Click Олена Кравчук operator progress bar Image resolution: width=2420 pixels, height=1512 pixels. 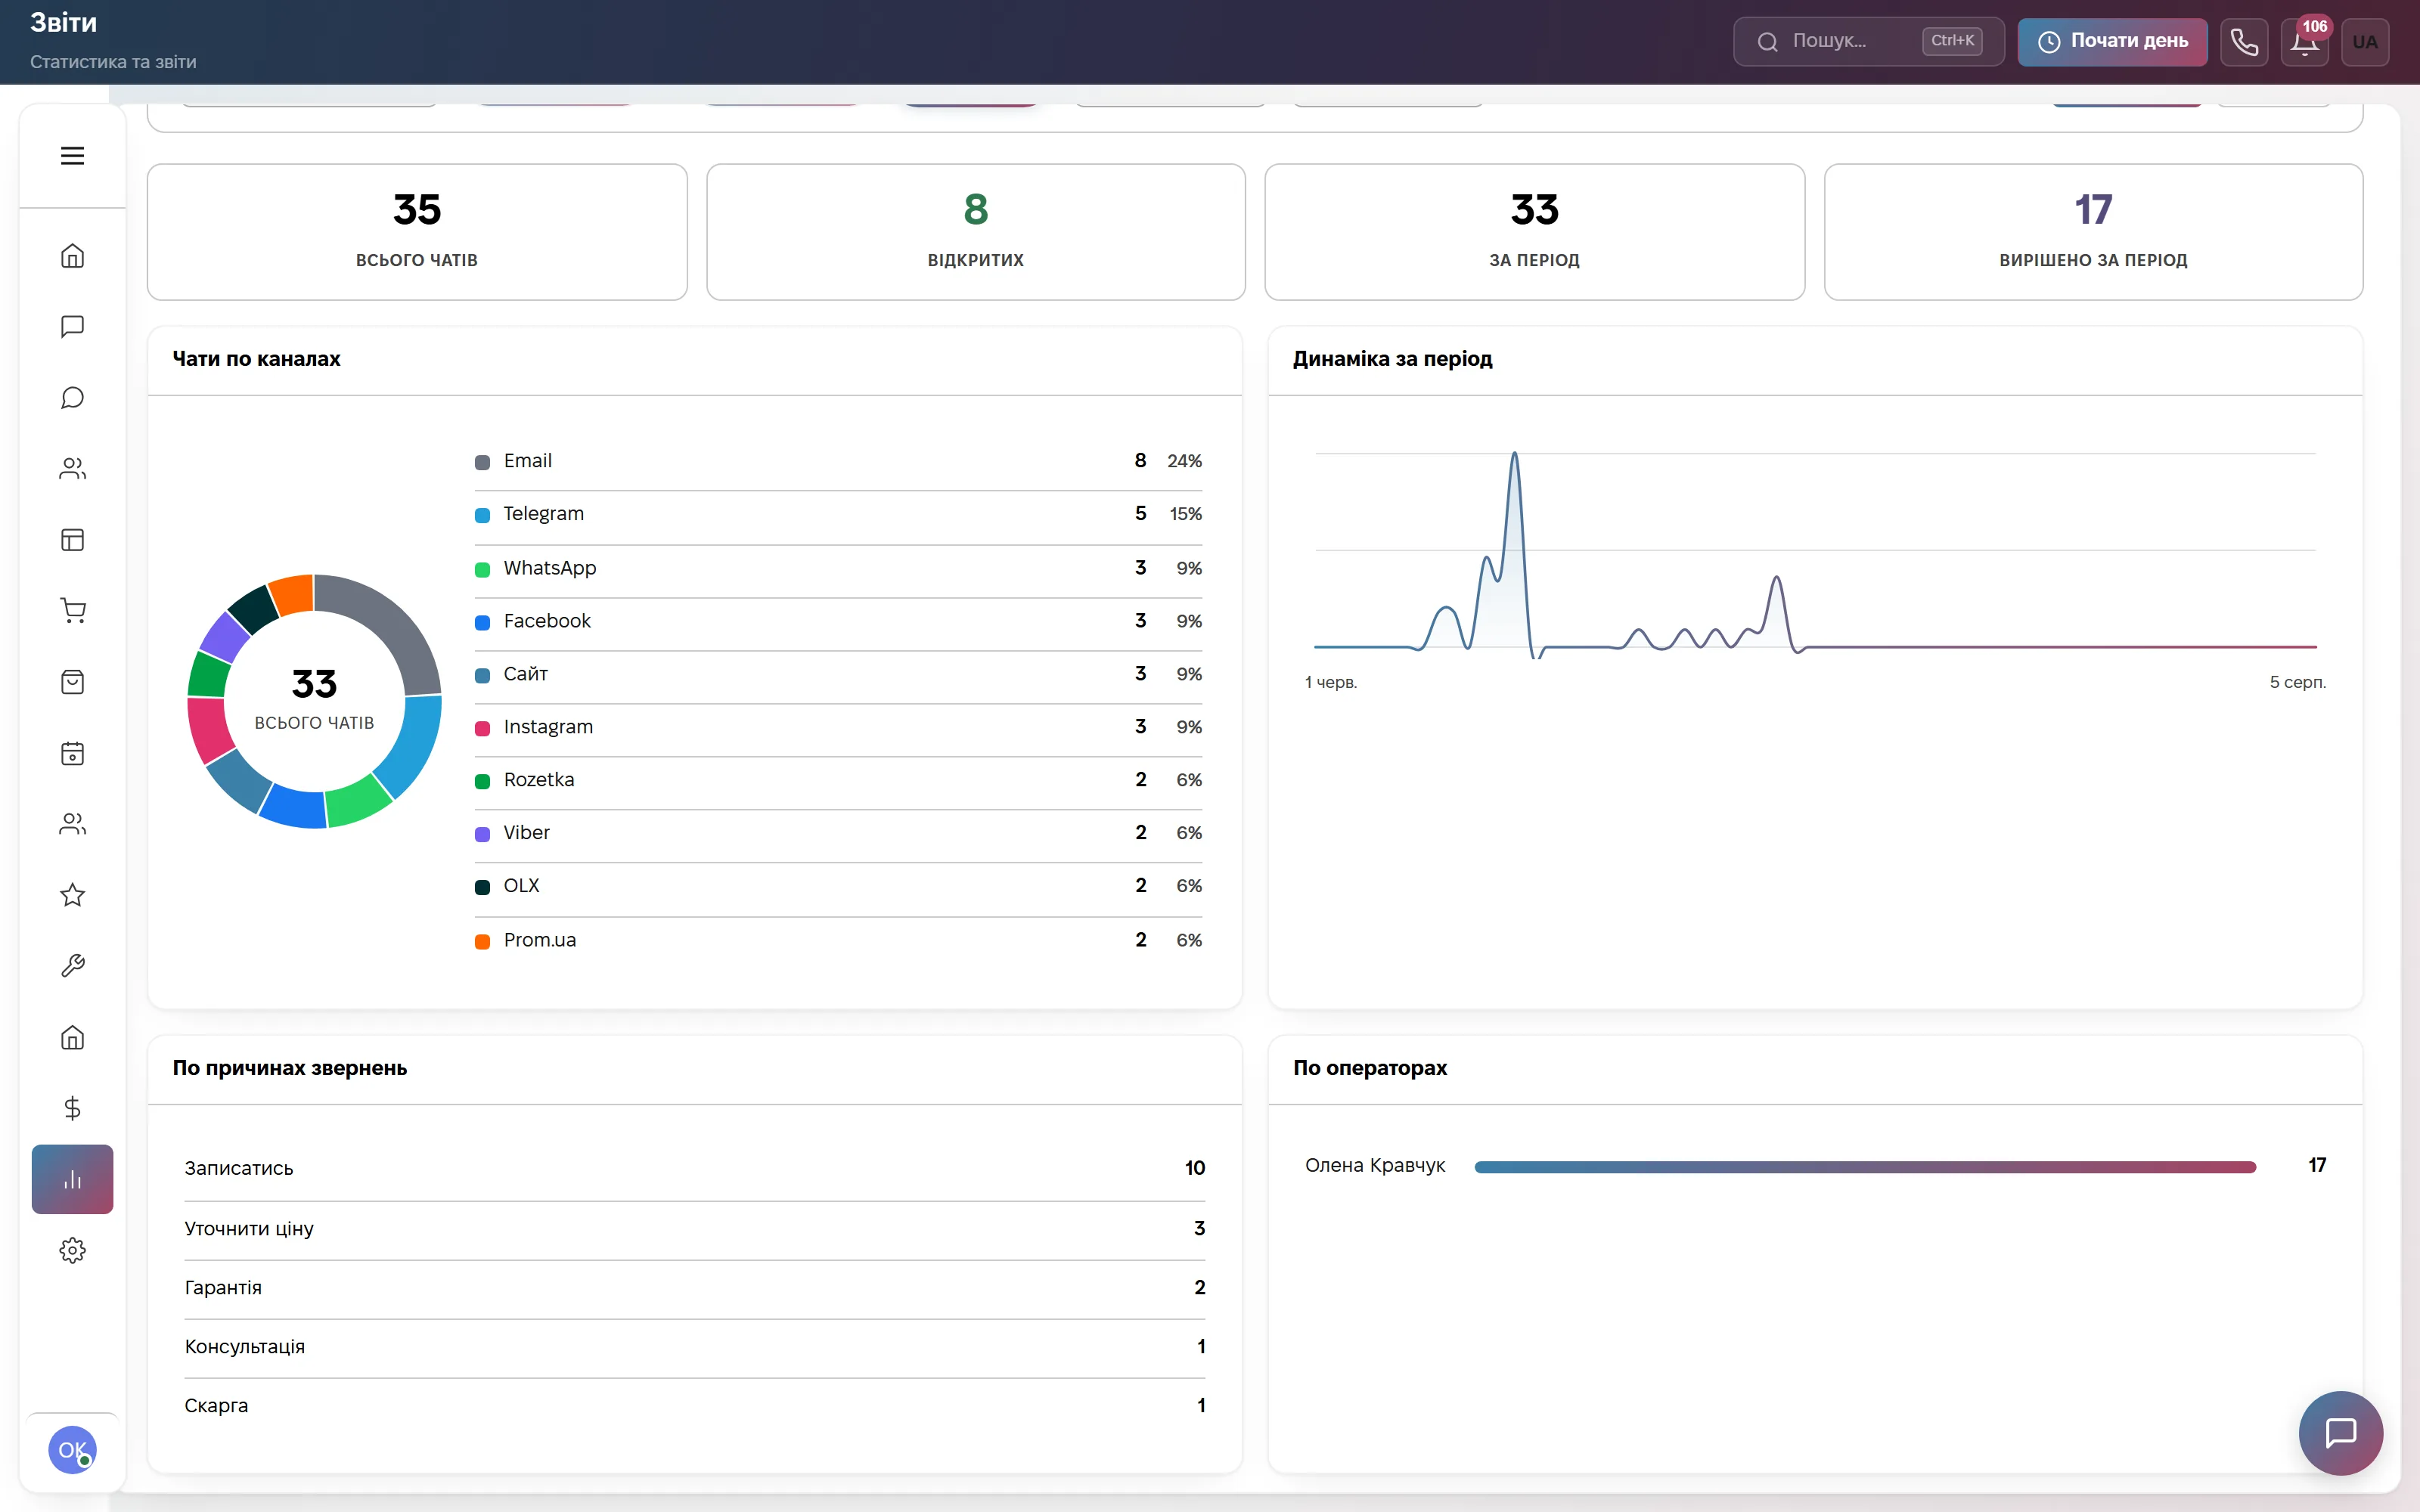[x=1865, y=1167]
